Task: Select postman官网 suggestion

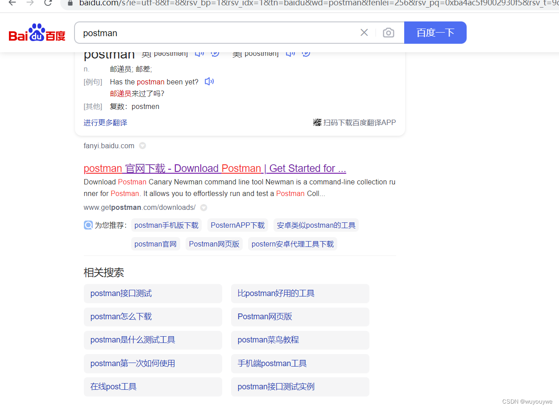Action: tap(156, 244)
